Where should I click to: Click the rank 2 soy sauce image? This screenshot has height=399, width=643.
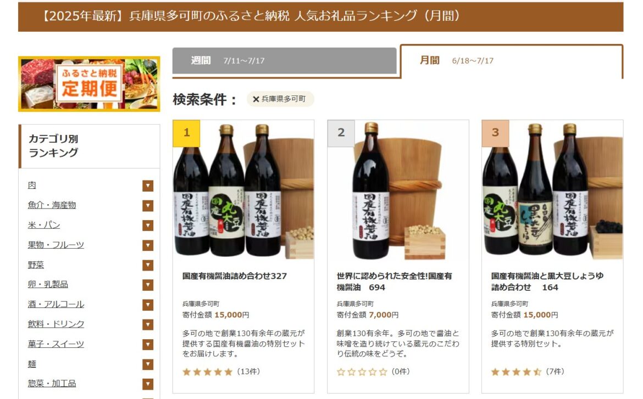pos(398,190)
